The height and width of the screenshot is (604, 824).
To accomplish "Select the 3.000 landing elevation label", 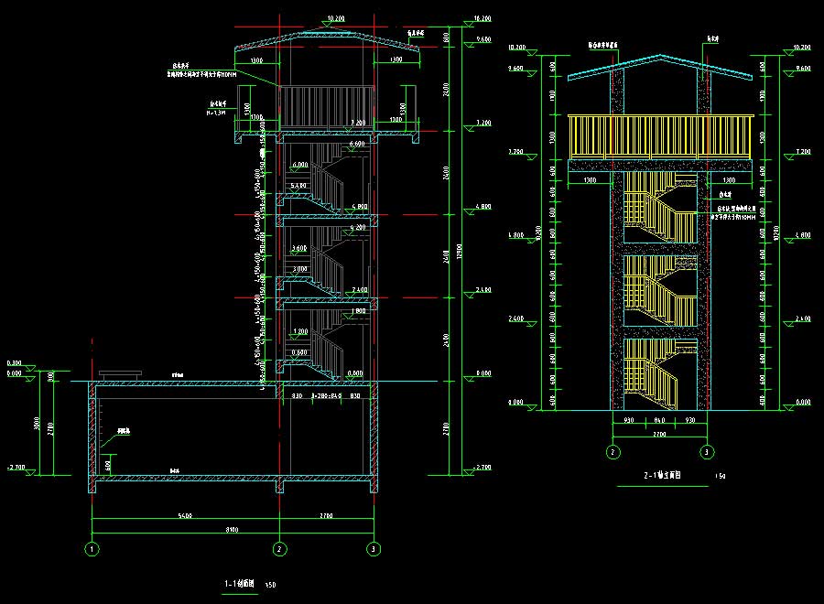I will point(299,269).
